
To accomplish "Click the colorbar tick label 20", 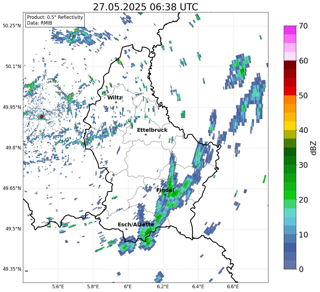I will 304,200.
